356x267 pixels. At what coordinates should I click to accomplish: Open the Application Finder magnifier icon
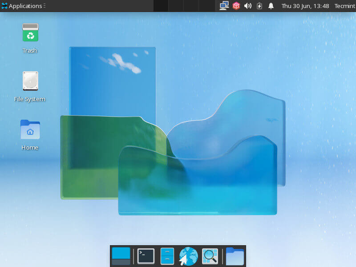210,256
